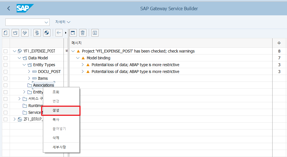Click the DOCU_POST entity type icon

pyautogui.click(x=34, y=72)
